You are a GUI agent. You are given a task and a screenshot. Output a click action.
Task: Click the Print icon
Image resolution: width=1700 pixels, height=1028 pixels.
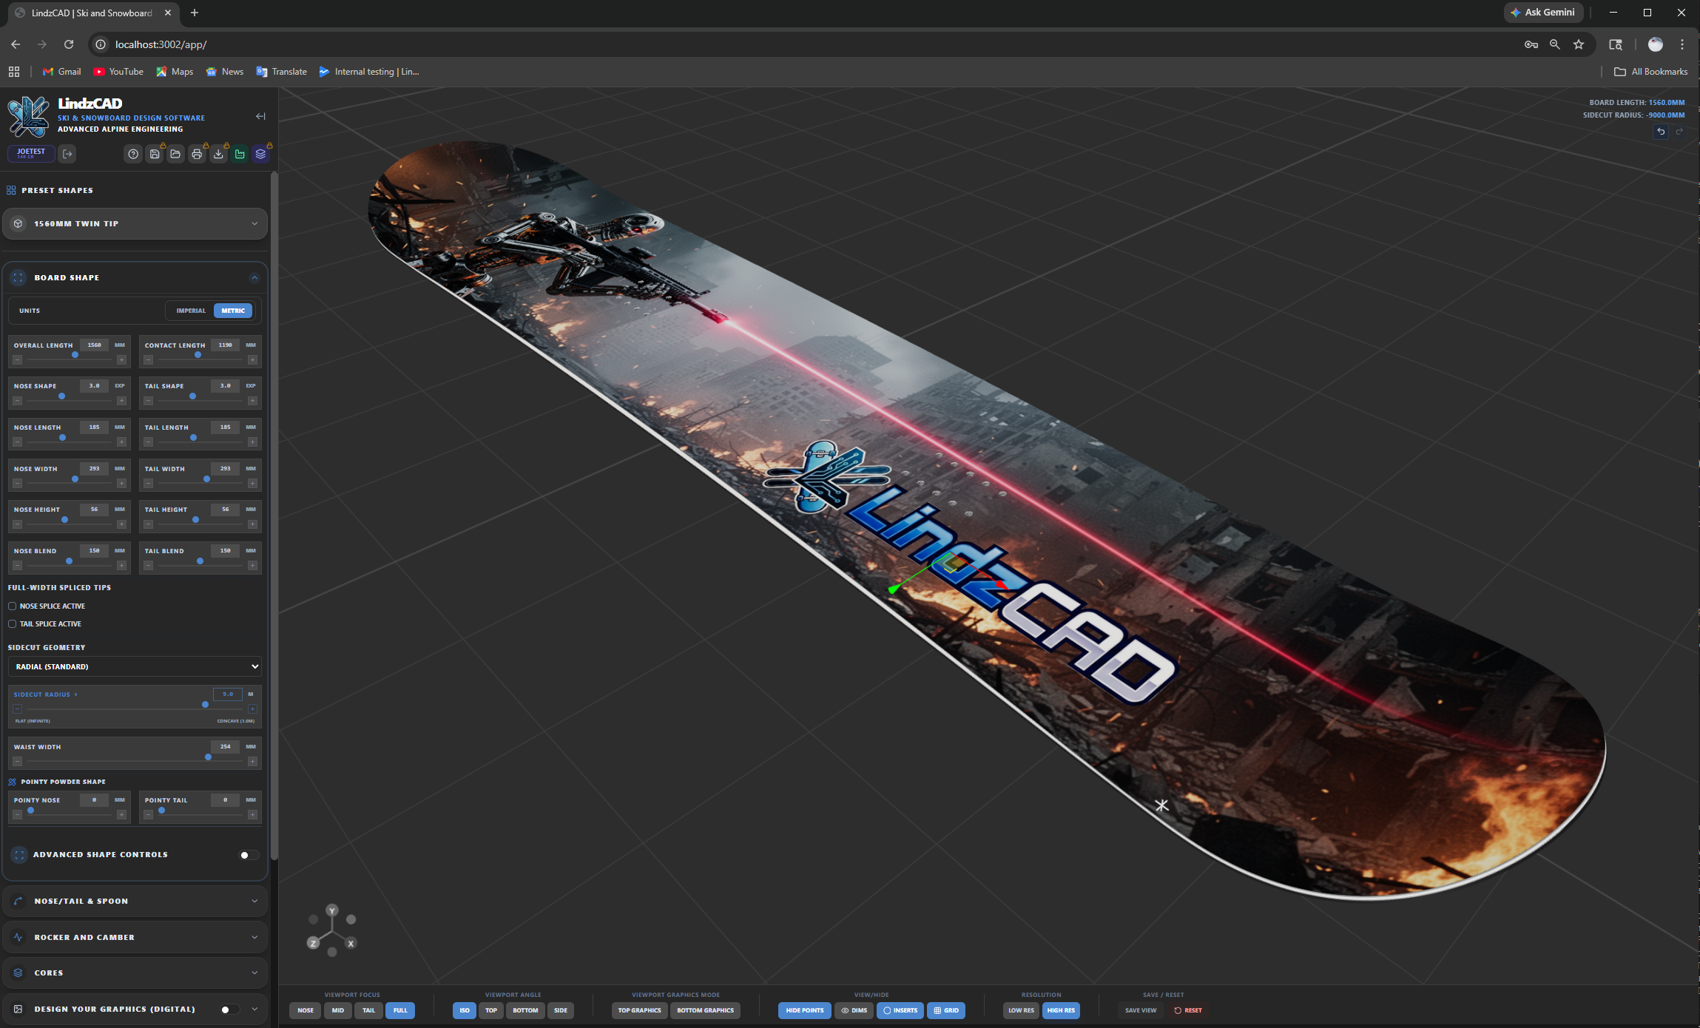tap(197, 154)
